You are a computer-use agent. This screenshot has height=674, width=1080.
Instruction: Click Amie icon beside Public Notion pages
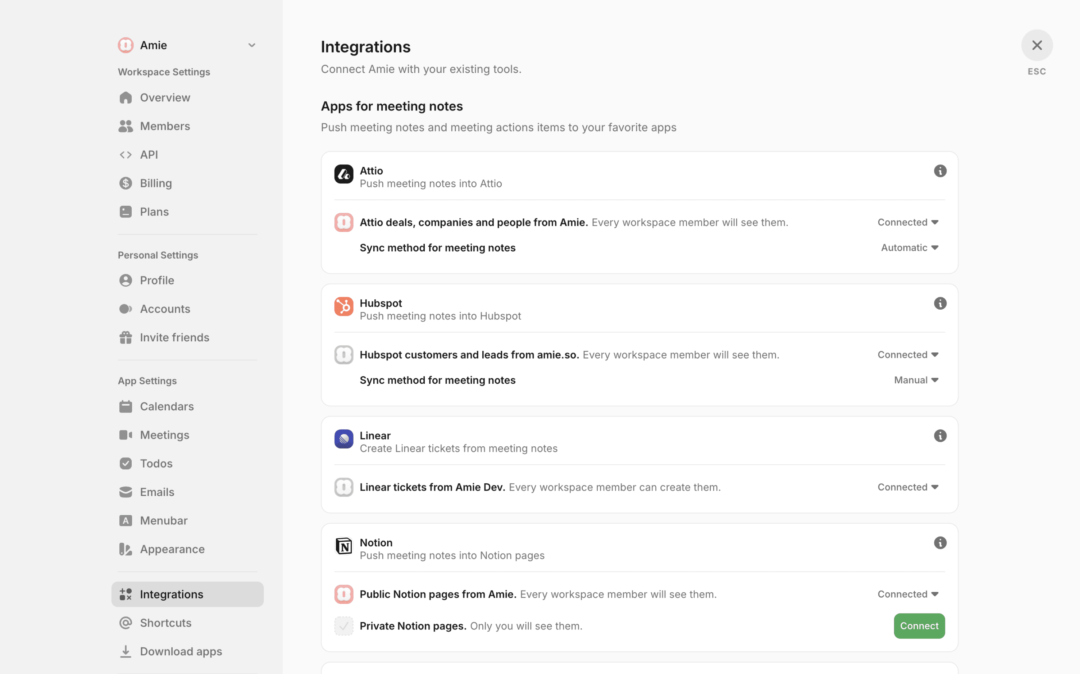click(343, 594)
